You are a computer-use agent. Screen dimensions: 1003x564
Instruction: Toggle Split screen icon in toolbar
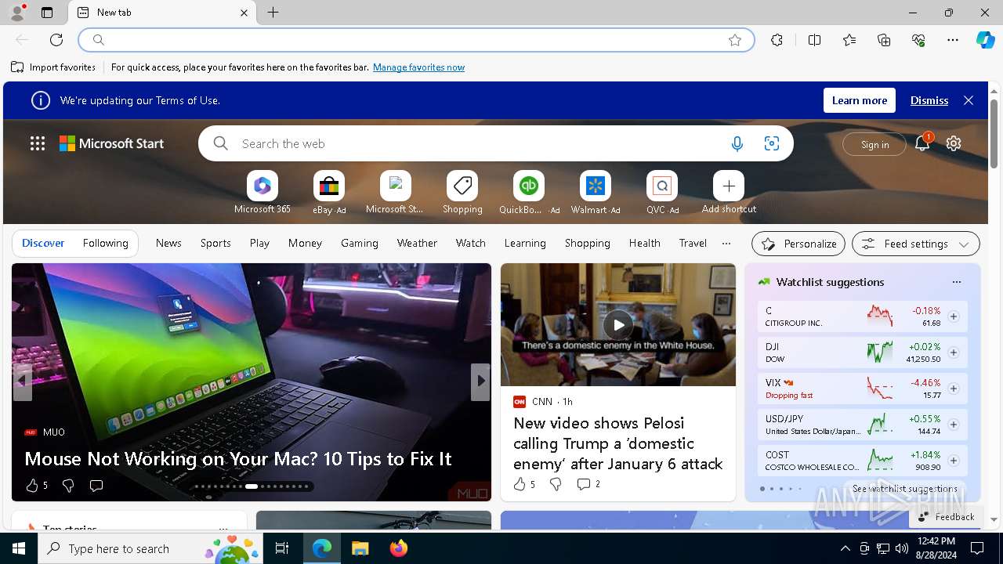click(814, 40)
